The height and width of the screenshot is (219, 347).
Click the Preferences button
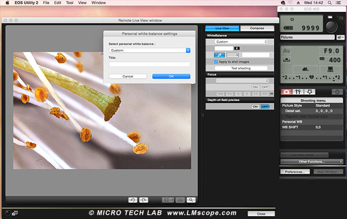(x=295, y=172)
